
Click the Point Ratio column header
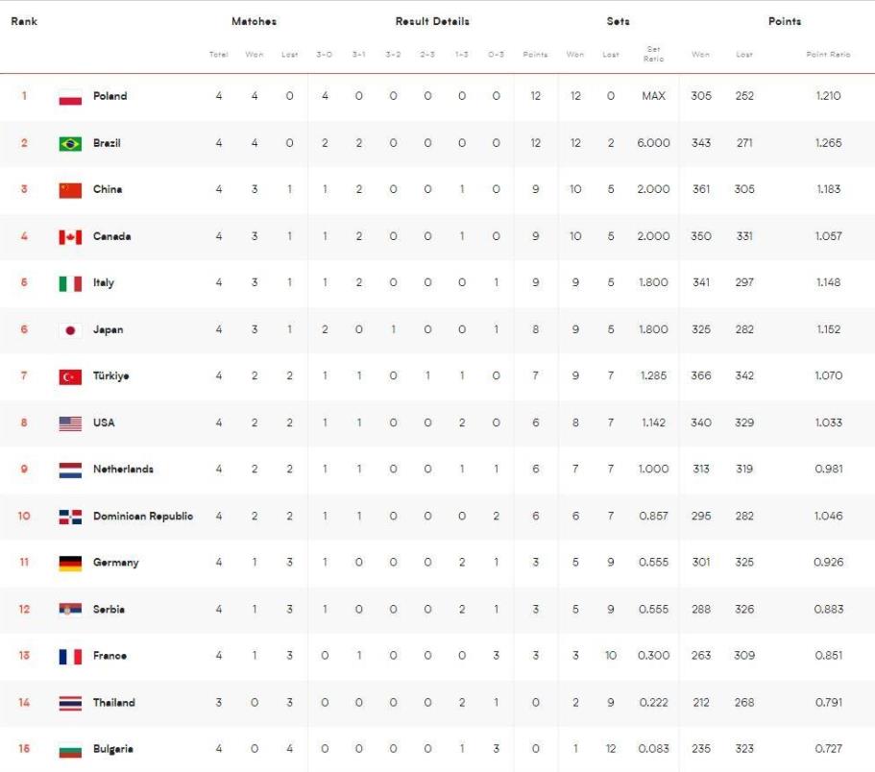click(x=828, y=55)
